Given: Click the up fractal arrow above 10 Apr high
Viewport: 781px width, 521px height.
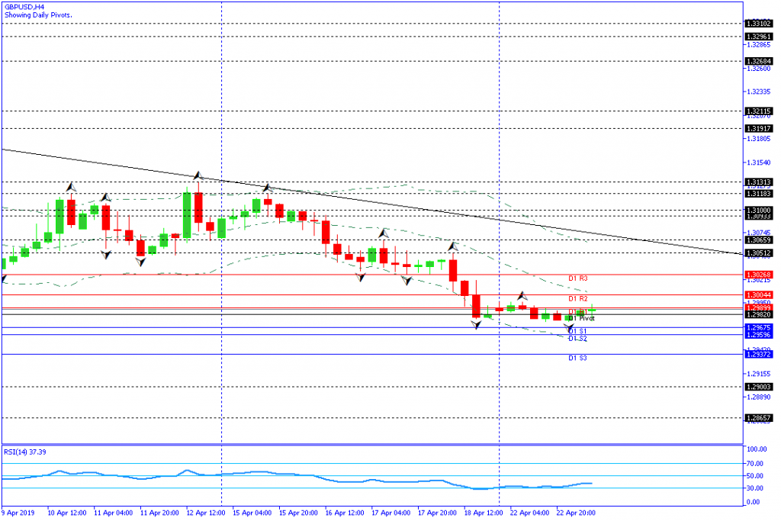Looking at the screenshot, I should tap(72, 186).
